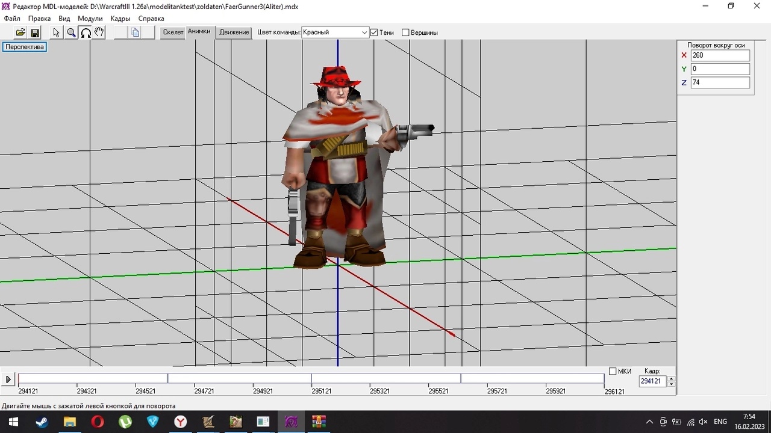Open WinRAR from the taskbar
This screenshot has height=433, width=771.
pos(319,422)
